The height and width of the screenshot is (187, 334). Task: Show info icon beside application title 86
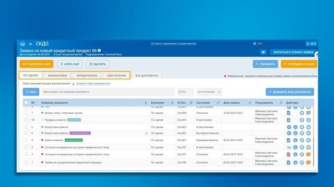pyautogui.click(x=99, y=50)
